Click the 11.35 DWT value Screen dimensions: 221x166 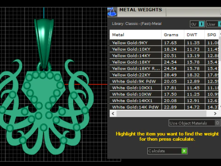coord(193,43)
